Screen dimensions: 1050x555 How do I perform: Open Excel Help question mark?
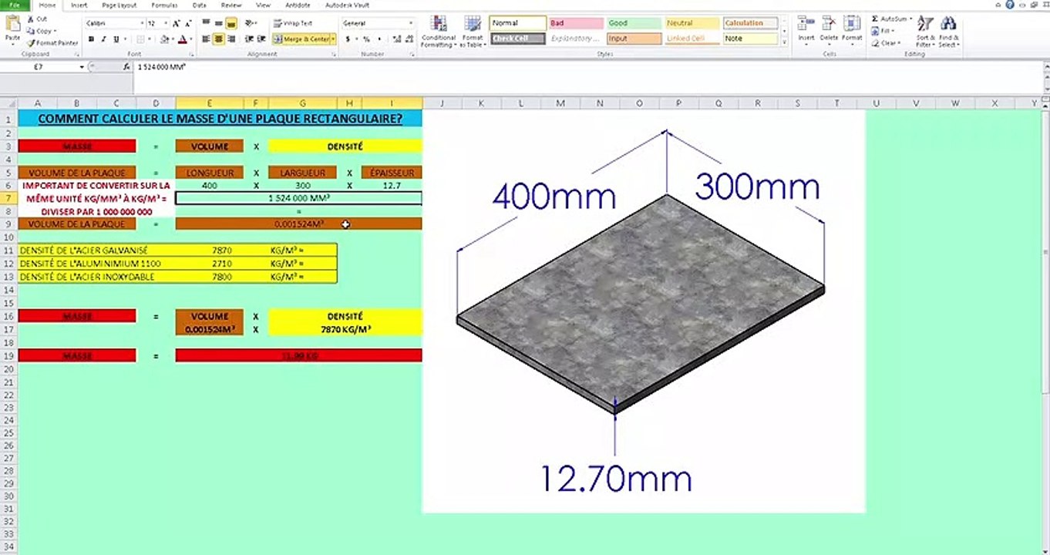[1009, 5]
